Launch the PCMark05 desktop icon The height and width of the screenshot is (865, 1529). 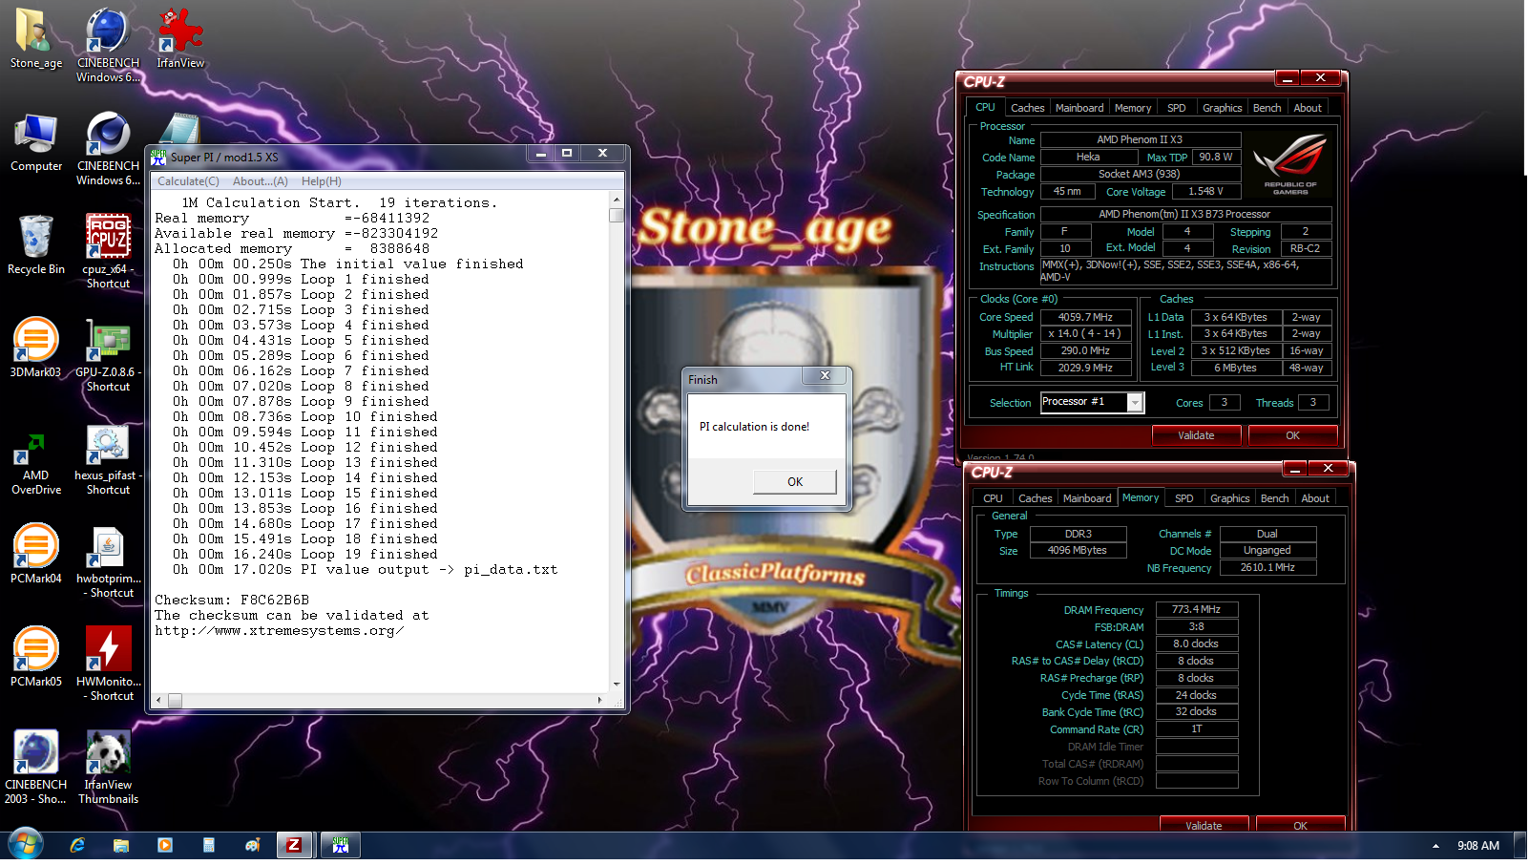pos(36,658)
